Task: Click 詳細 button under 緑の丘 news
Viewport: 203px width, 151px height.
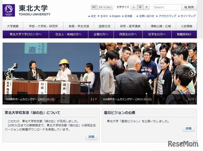Action: click(x=91, y=137)
